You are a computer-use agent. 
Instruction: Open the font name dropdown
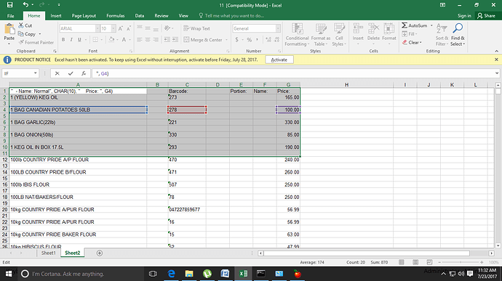pyautogui.click(x=97, y=28)
